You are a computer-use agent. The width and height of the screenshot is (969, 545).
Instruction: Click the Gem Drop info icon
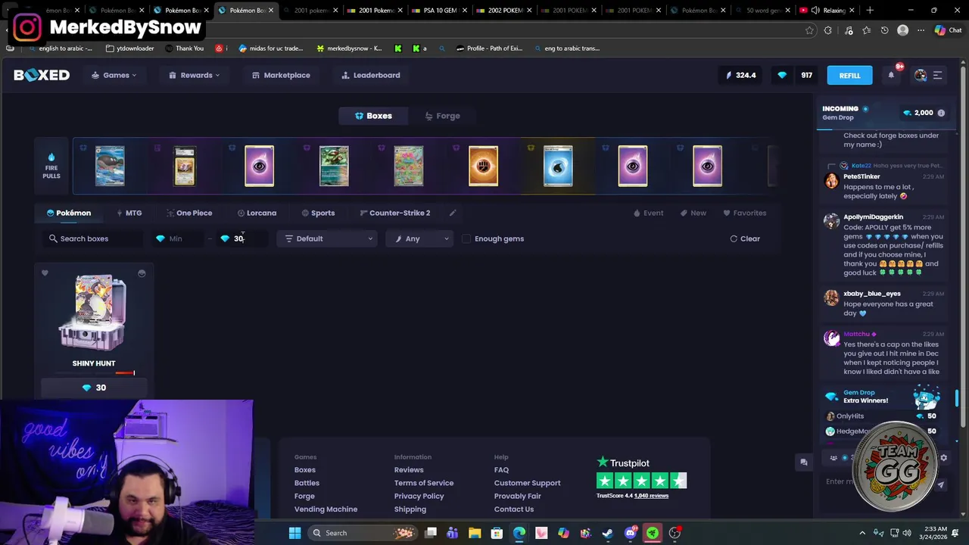click(x=941, y=113)
